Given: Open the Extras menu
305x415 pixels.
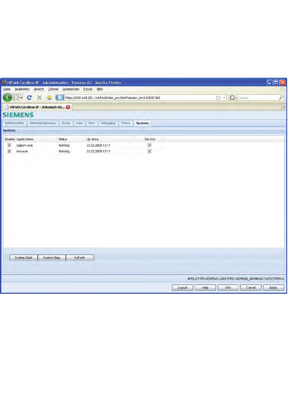Looking at the screenshot, I should (88, 89).
